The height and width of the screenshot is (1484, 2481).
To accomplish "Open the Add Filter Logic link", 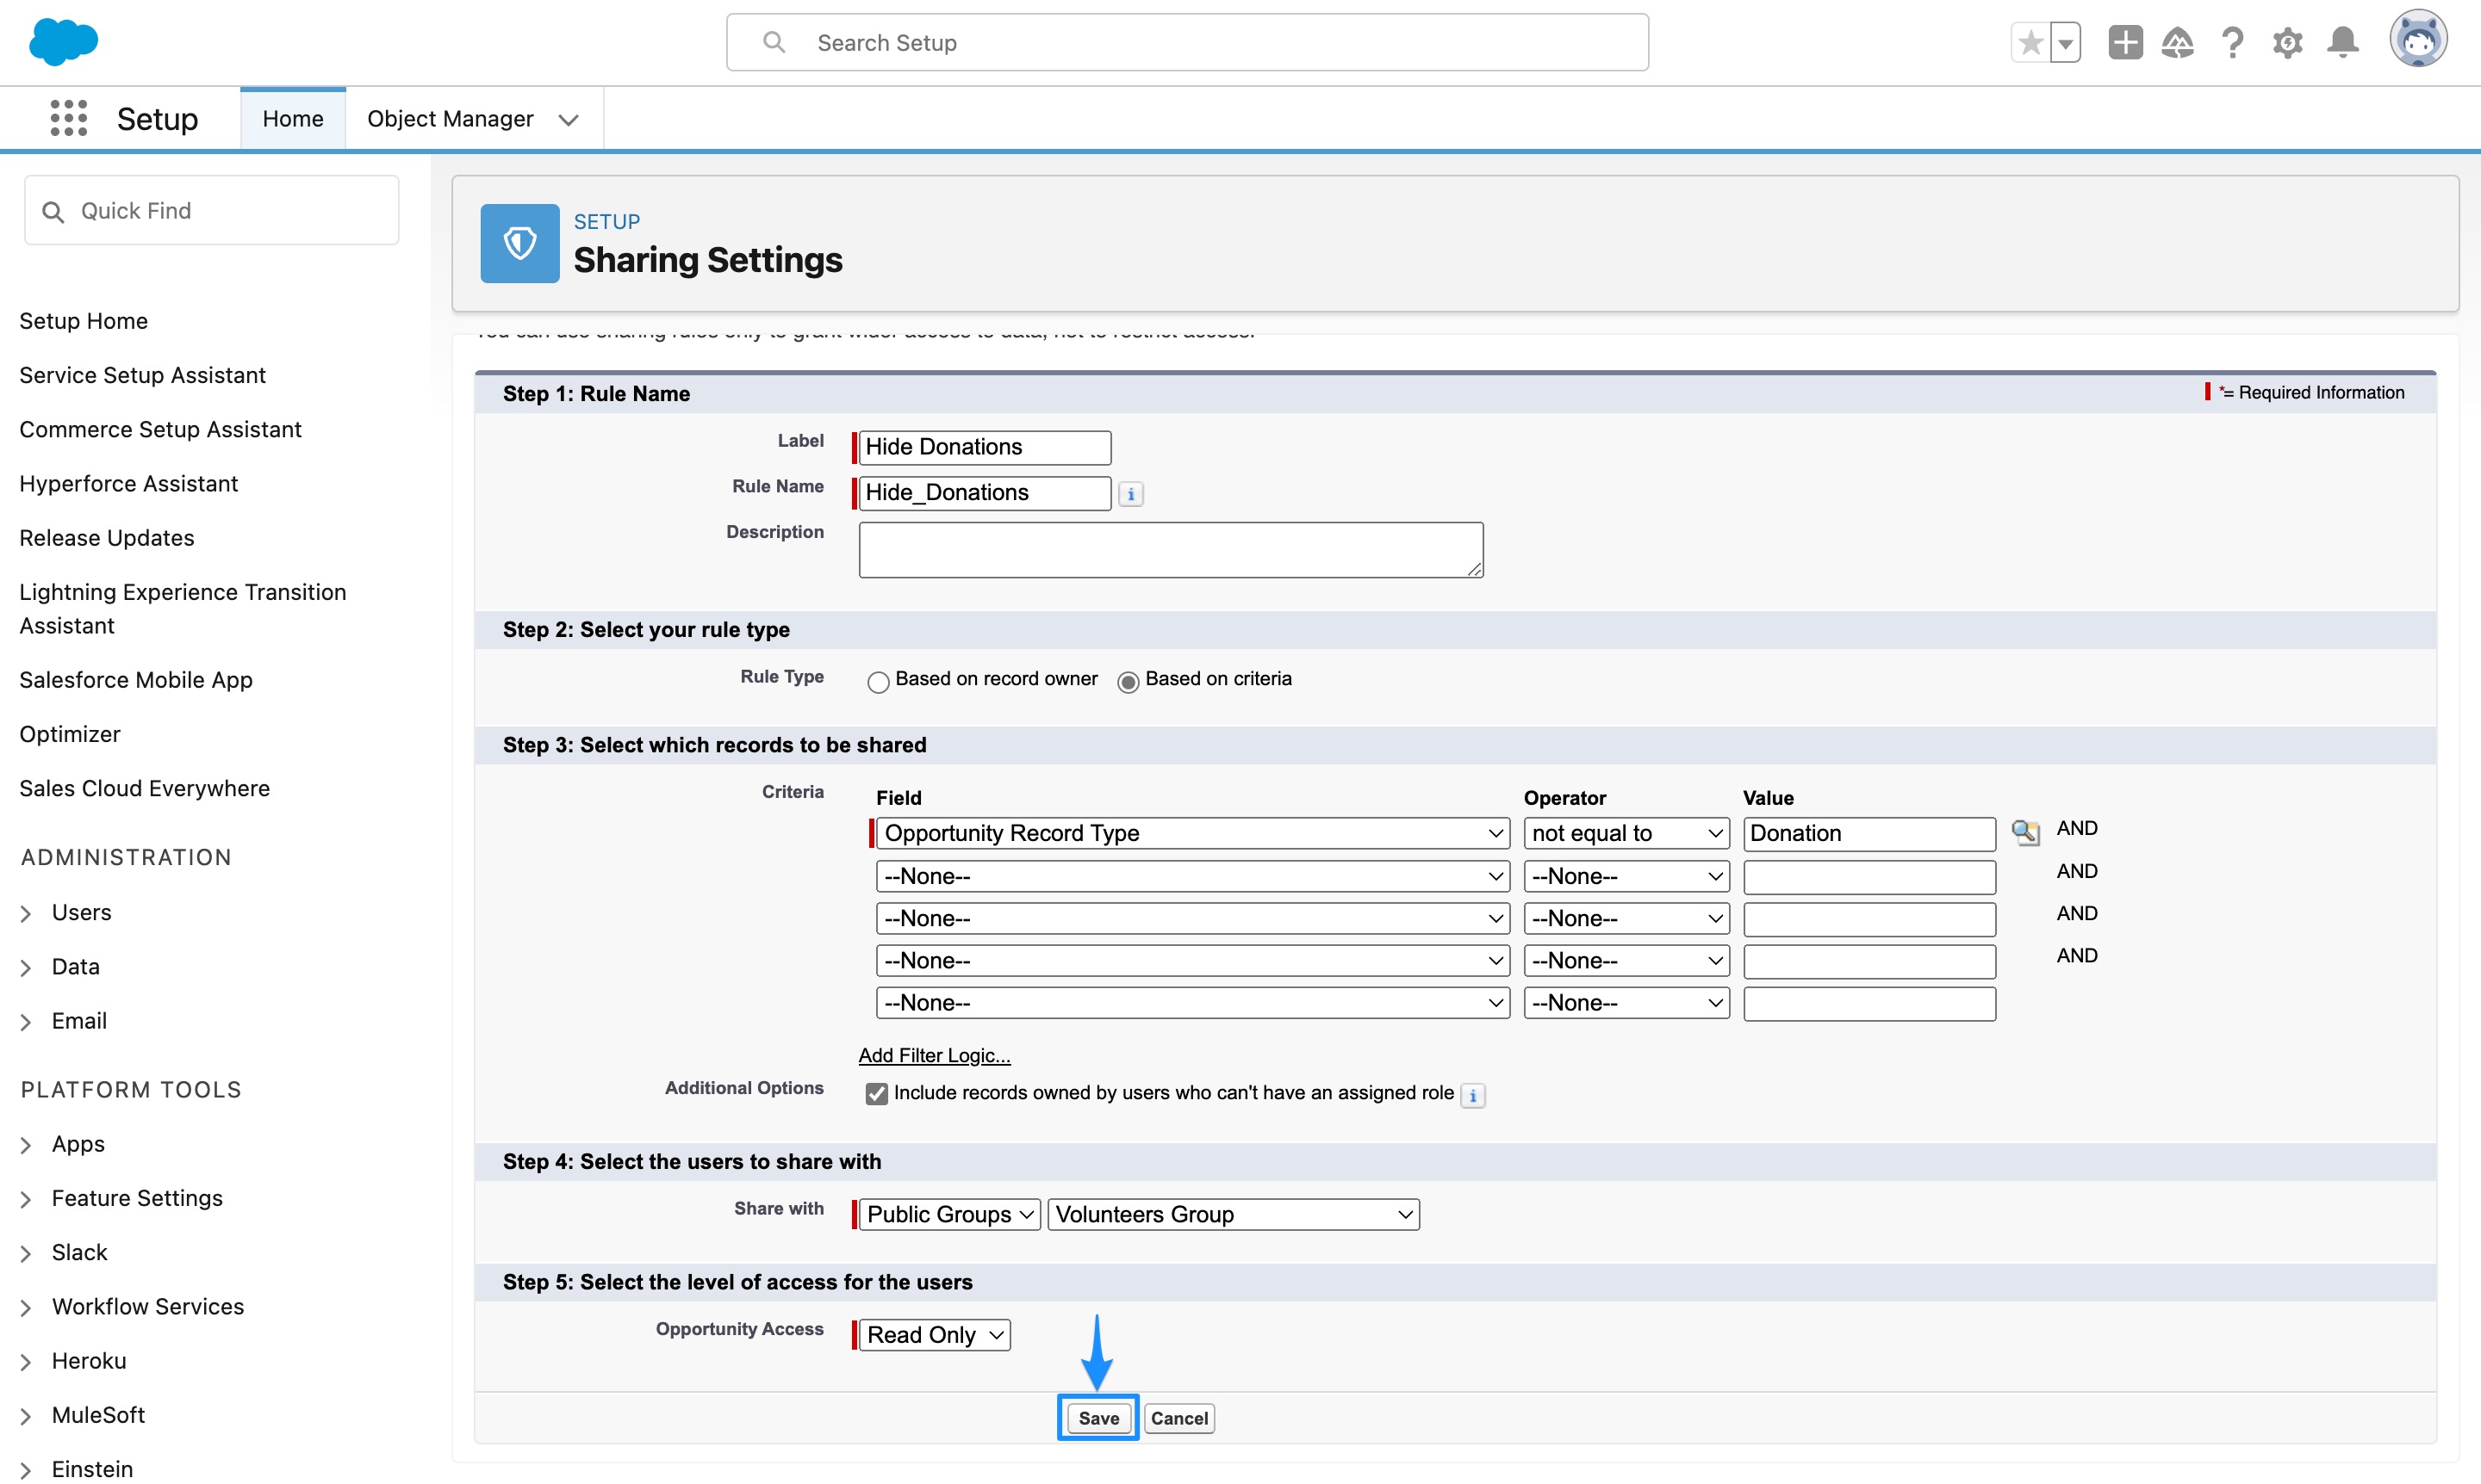I will click(932, 1055).
